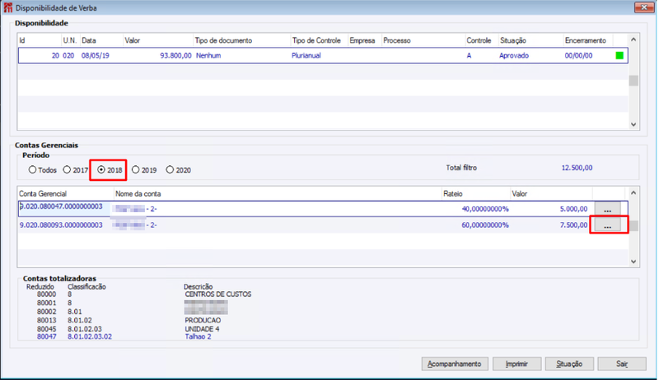Select account 9.020.080093.0000000003 row

pos(323,225)
